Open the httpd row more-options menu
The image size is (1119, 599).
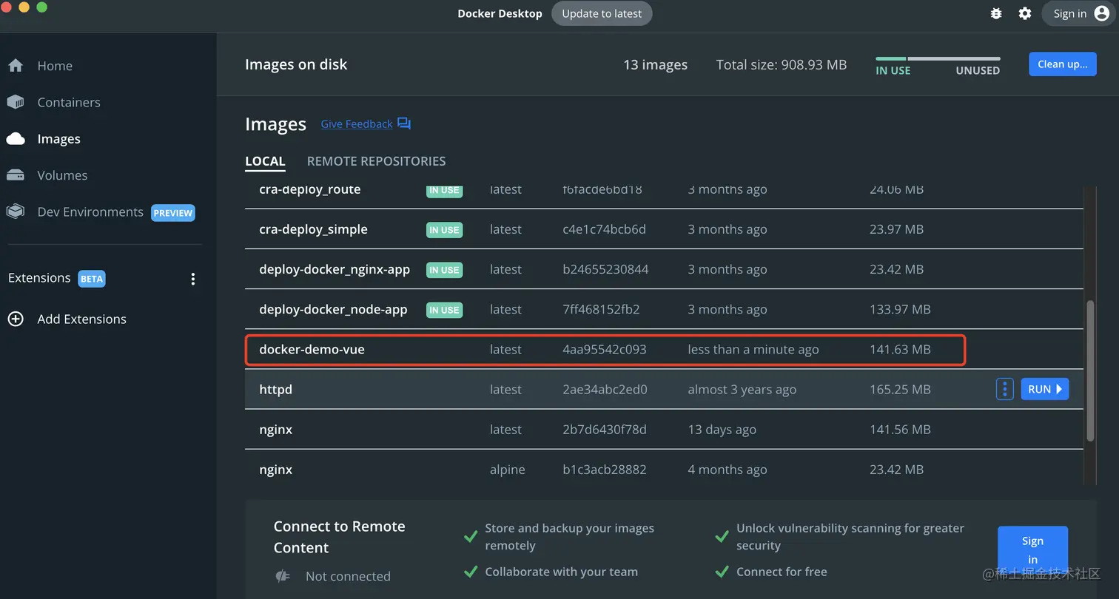(x=1004, y=389)
